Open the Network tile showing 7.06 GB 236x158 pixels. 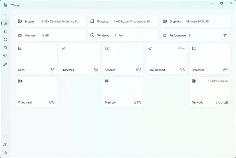pos(210,92)
